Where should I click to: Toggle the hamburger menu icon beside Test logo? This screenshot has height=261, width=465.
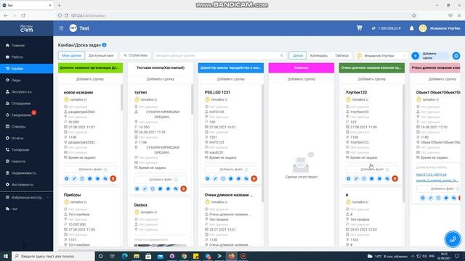pos(61,28)
